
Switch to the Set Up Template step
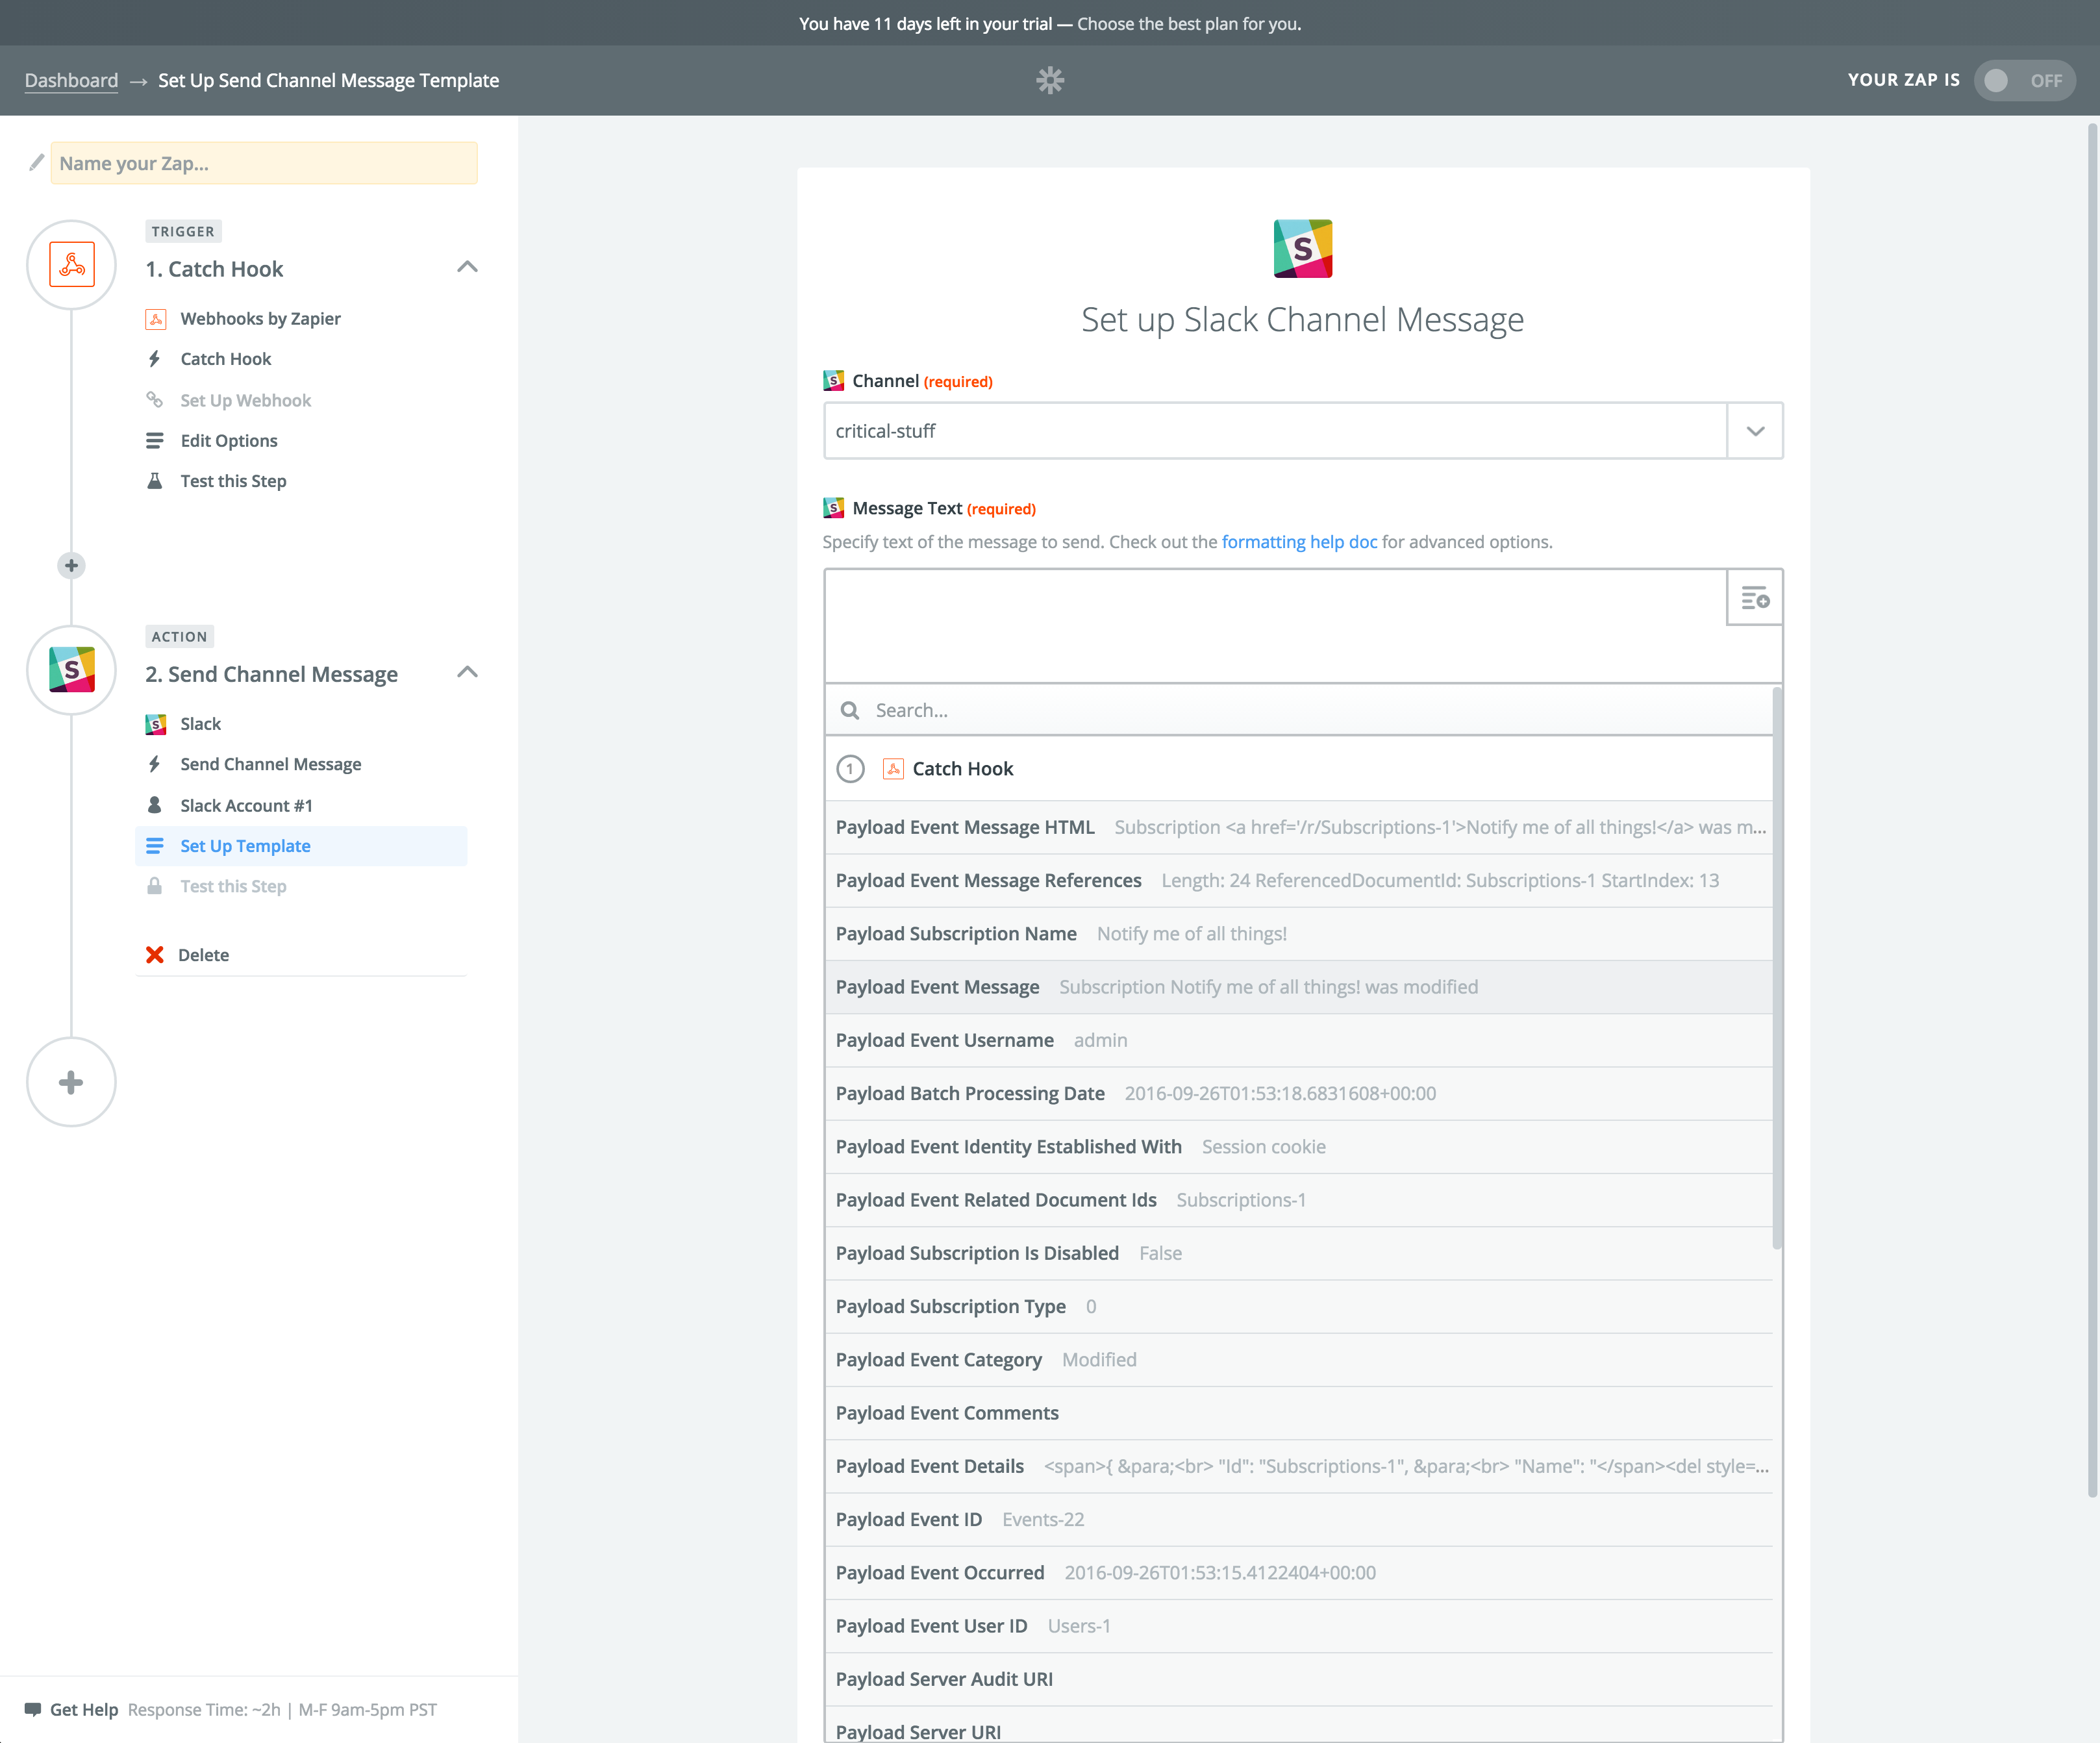[244, 845]
